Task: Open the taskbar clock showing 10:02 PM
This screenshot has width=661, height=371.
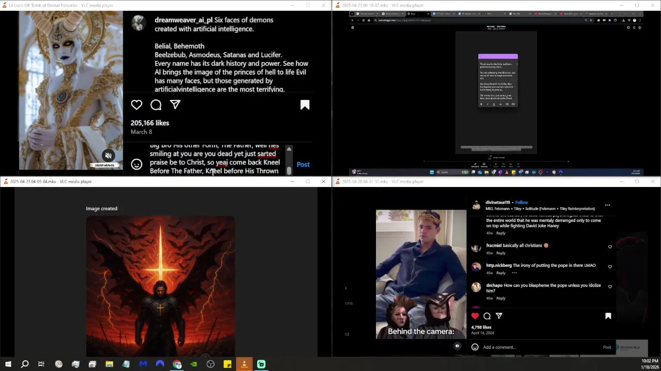Action: [x=650, y=364]
